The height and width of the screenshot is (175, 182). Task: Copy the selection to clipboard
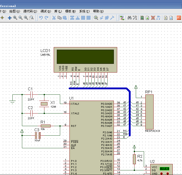(59, 18)
